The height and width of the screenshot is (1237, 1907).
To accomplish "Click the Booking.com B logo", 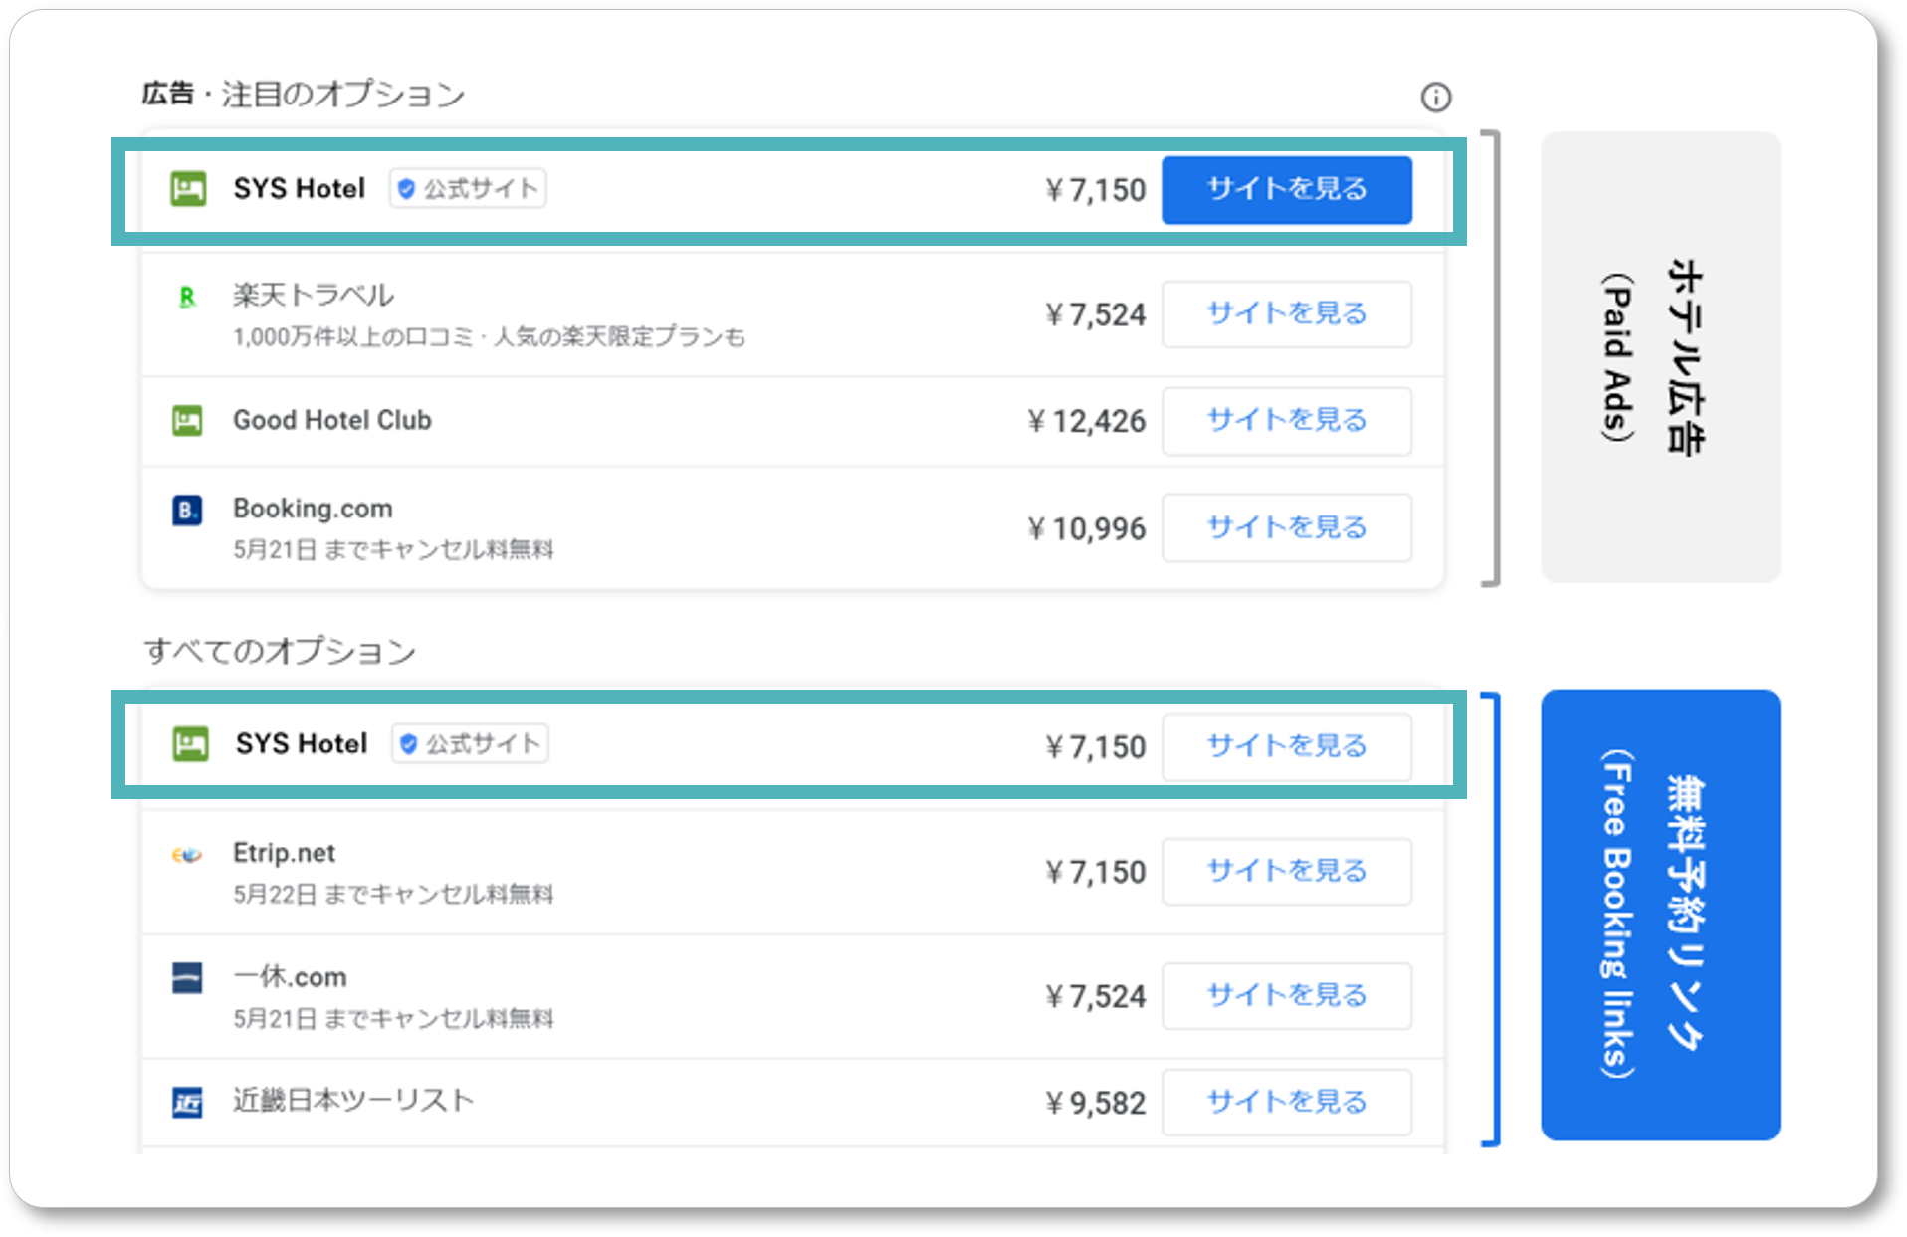I will (x=187, y=511).
